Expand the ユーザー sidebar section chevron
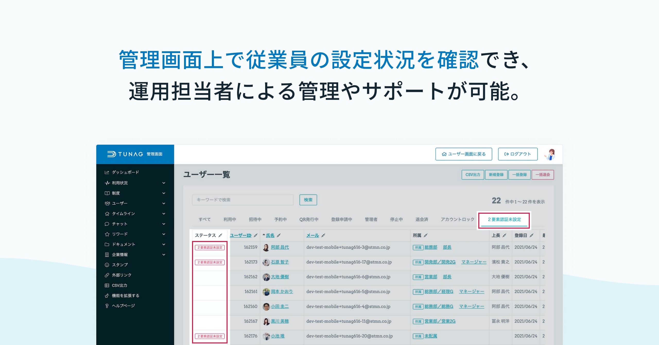This screenshot has height=345, width=659. click(x=164, y=203)
